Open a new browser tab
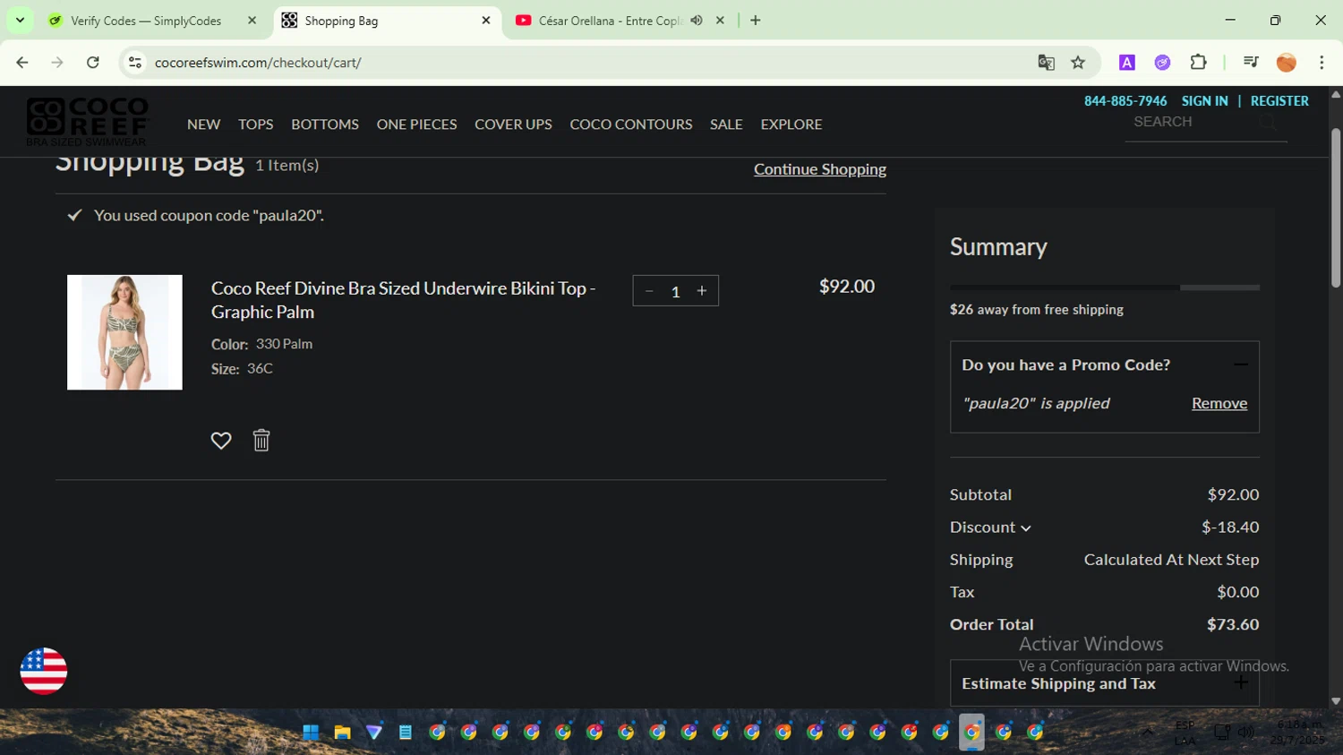Image resolution: width=1343 pixels, height=755 pixels. [x=756, y=21]
